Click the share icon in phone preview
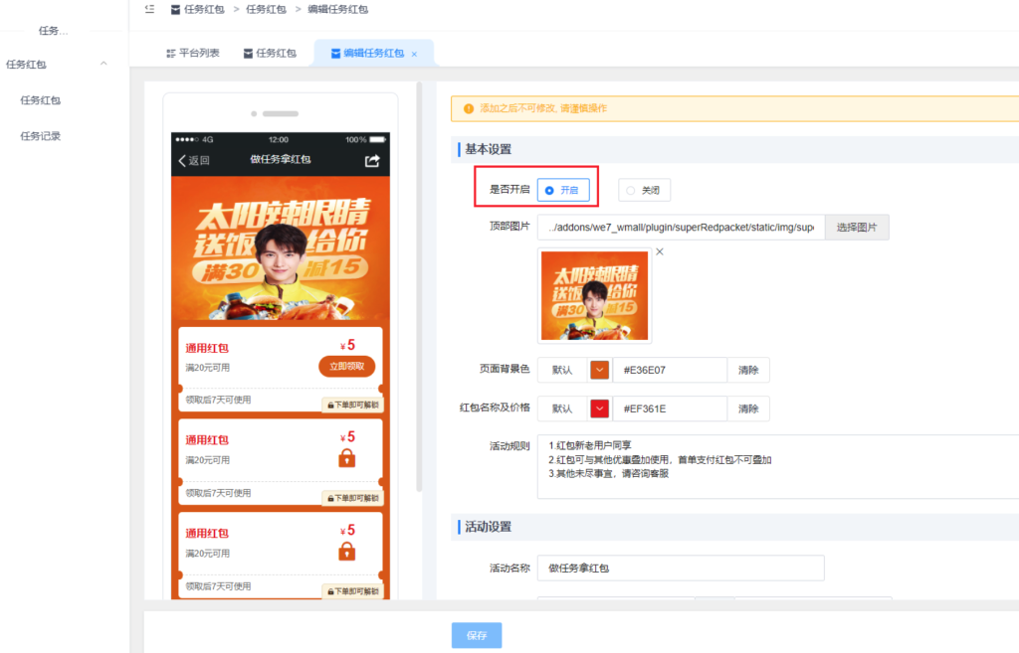 tap(372, 161)
